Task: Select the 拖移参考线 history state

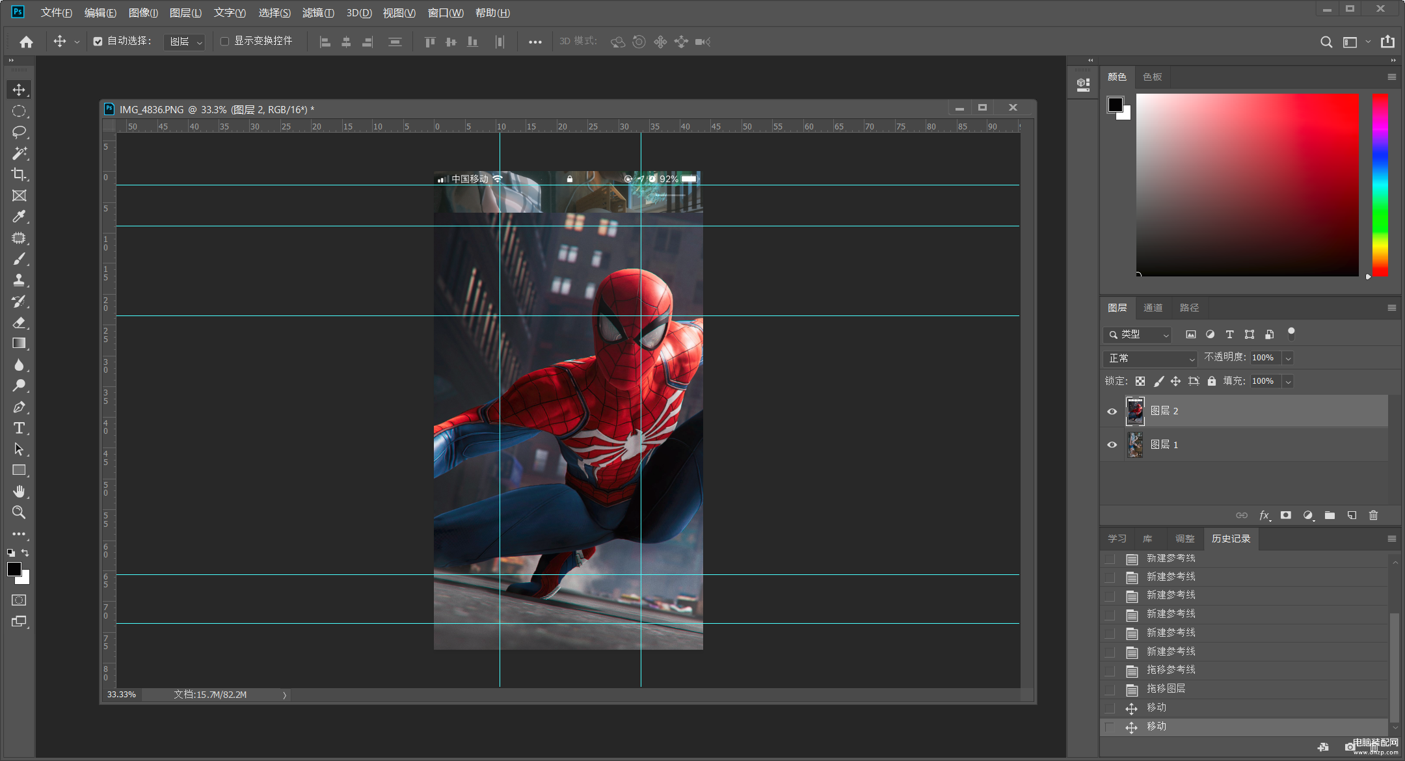Action: coord(1244,671)
